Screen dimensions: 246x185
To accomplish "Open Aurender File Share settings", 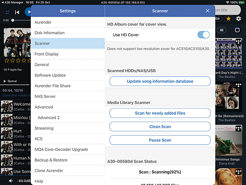I will [x=68, y=86].
